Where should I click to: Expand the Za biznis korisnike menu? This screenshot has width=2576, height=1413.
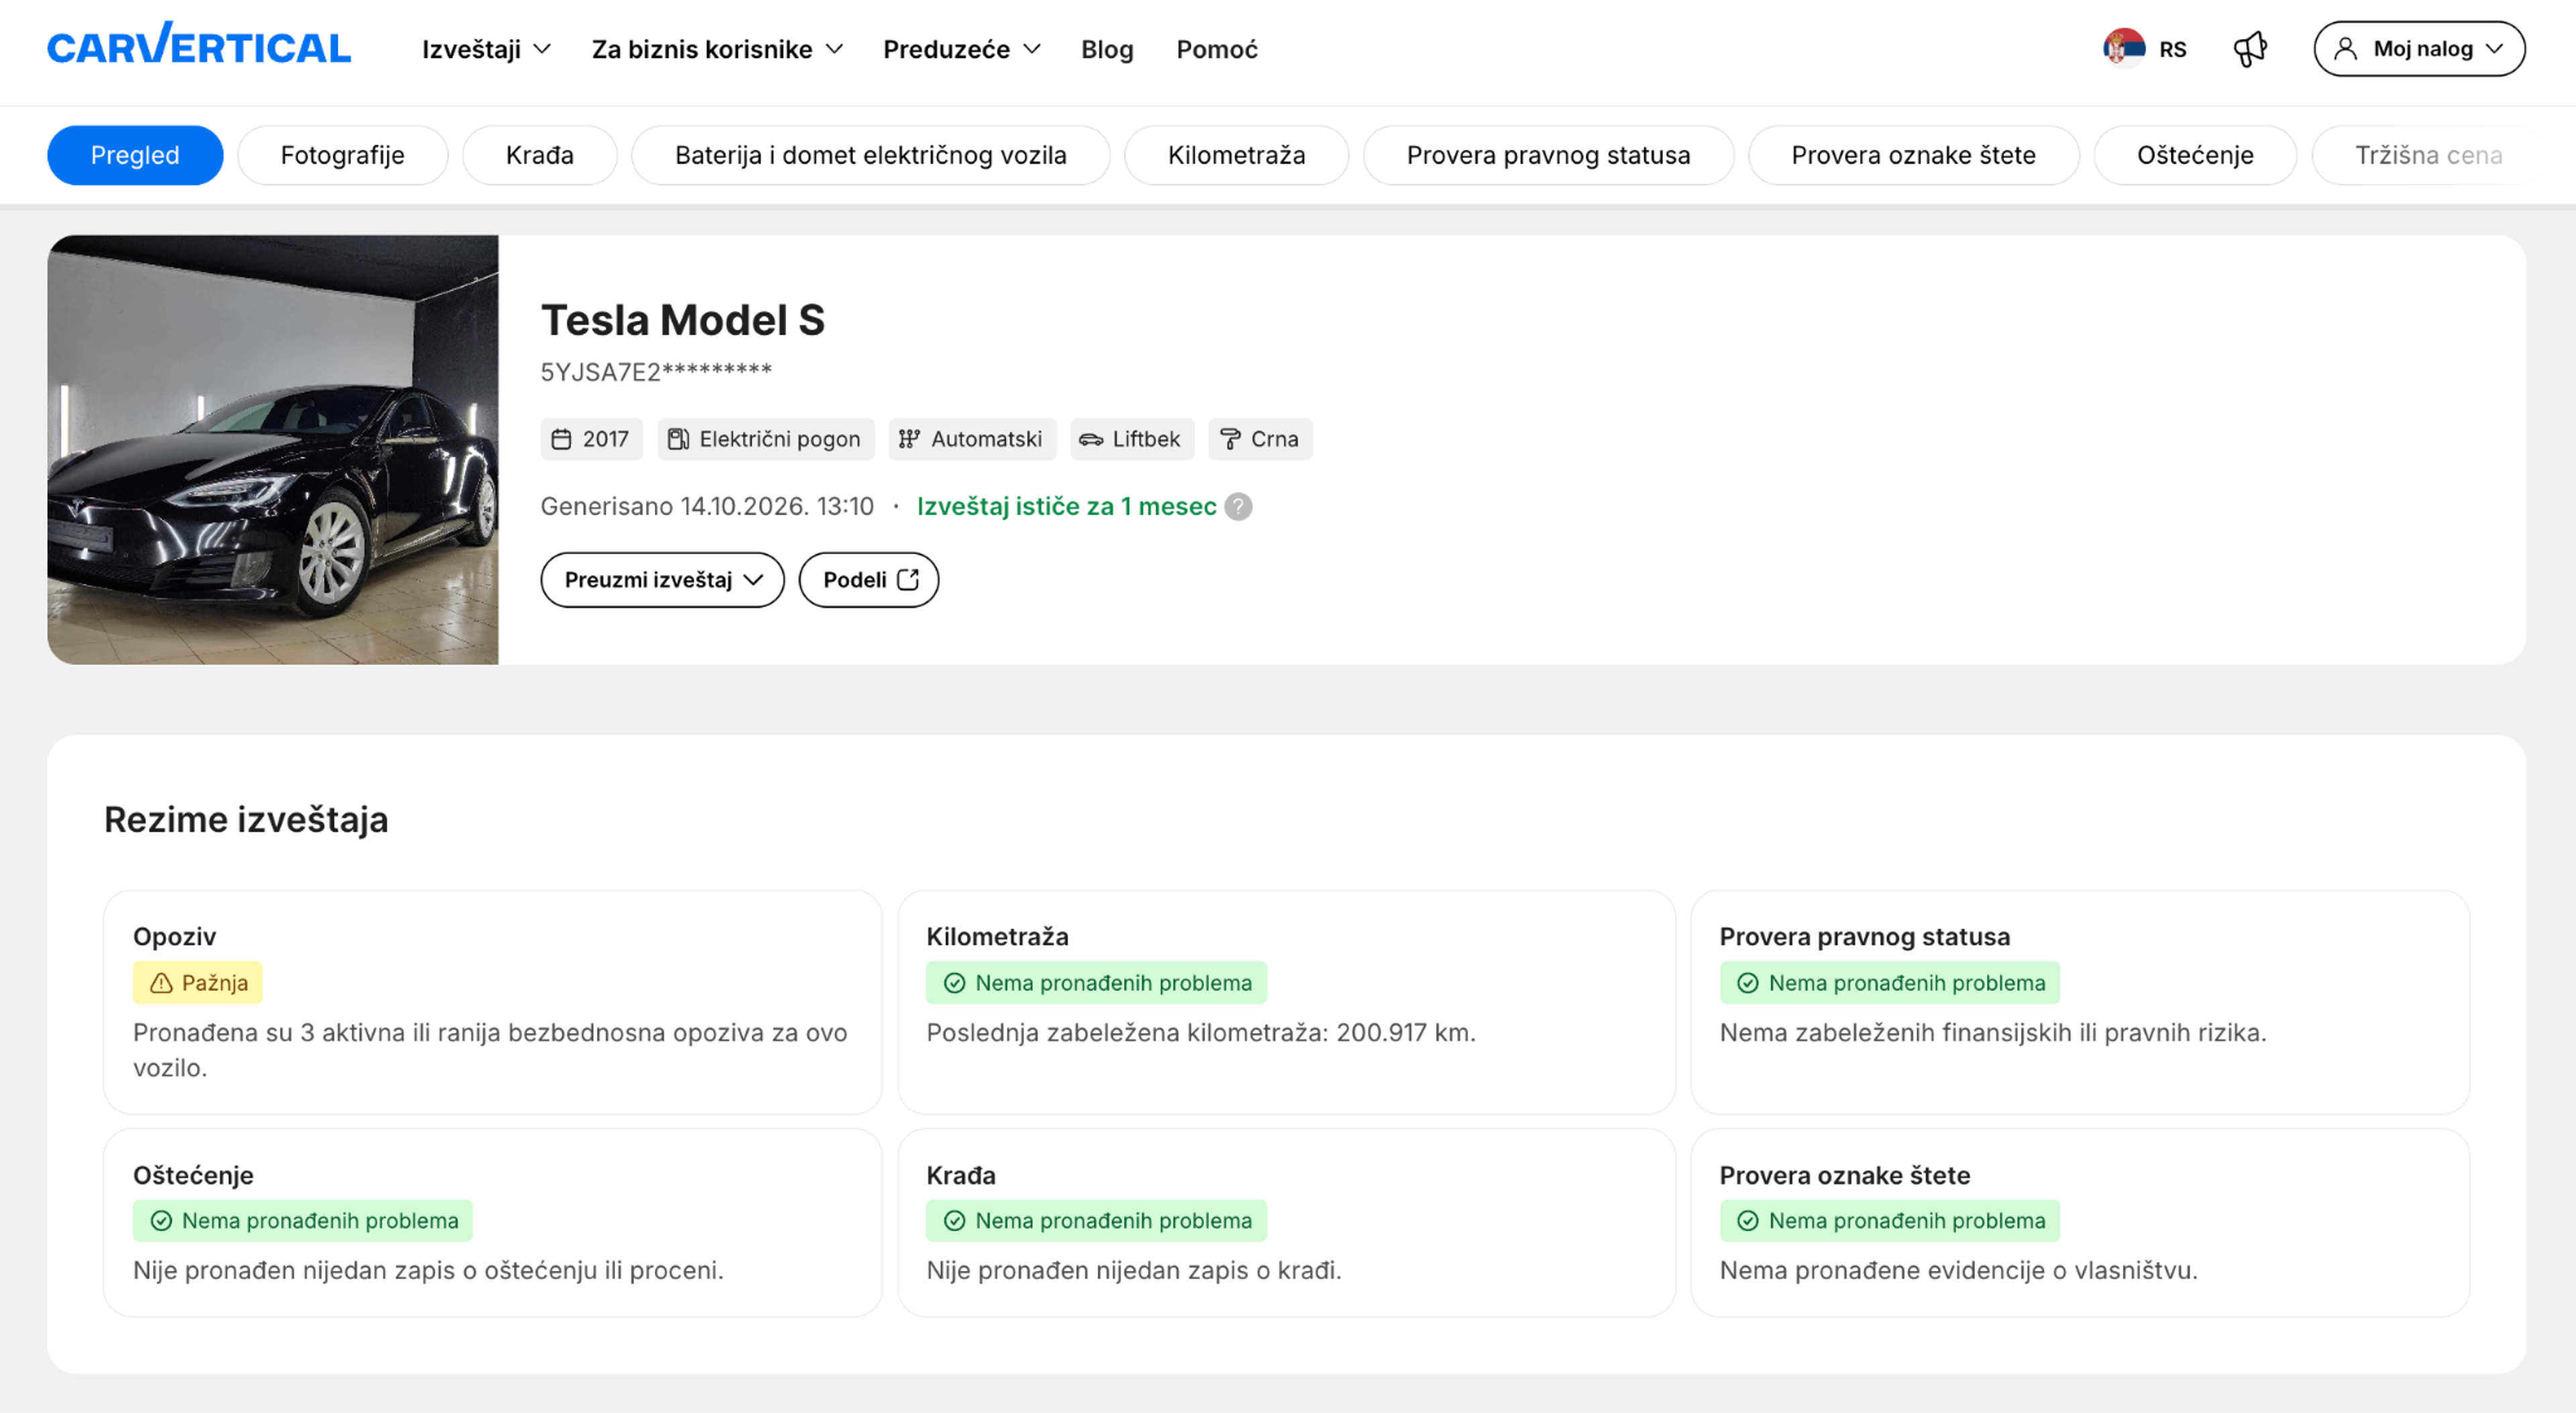point(717,49)
